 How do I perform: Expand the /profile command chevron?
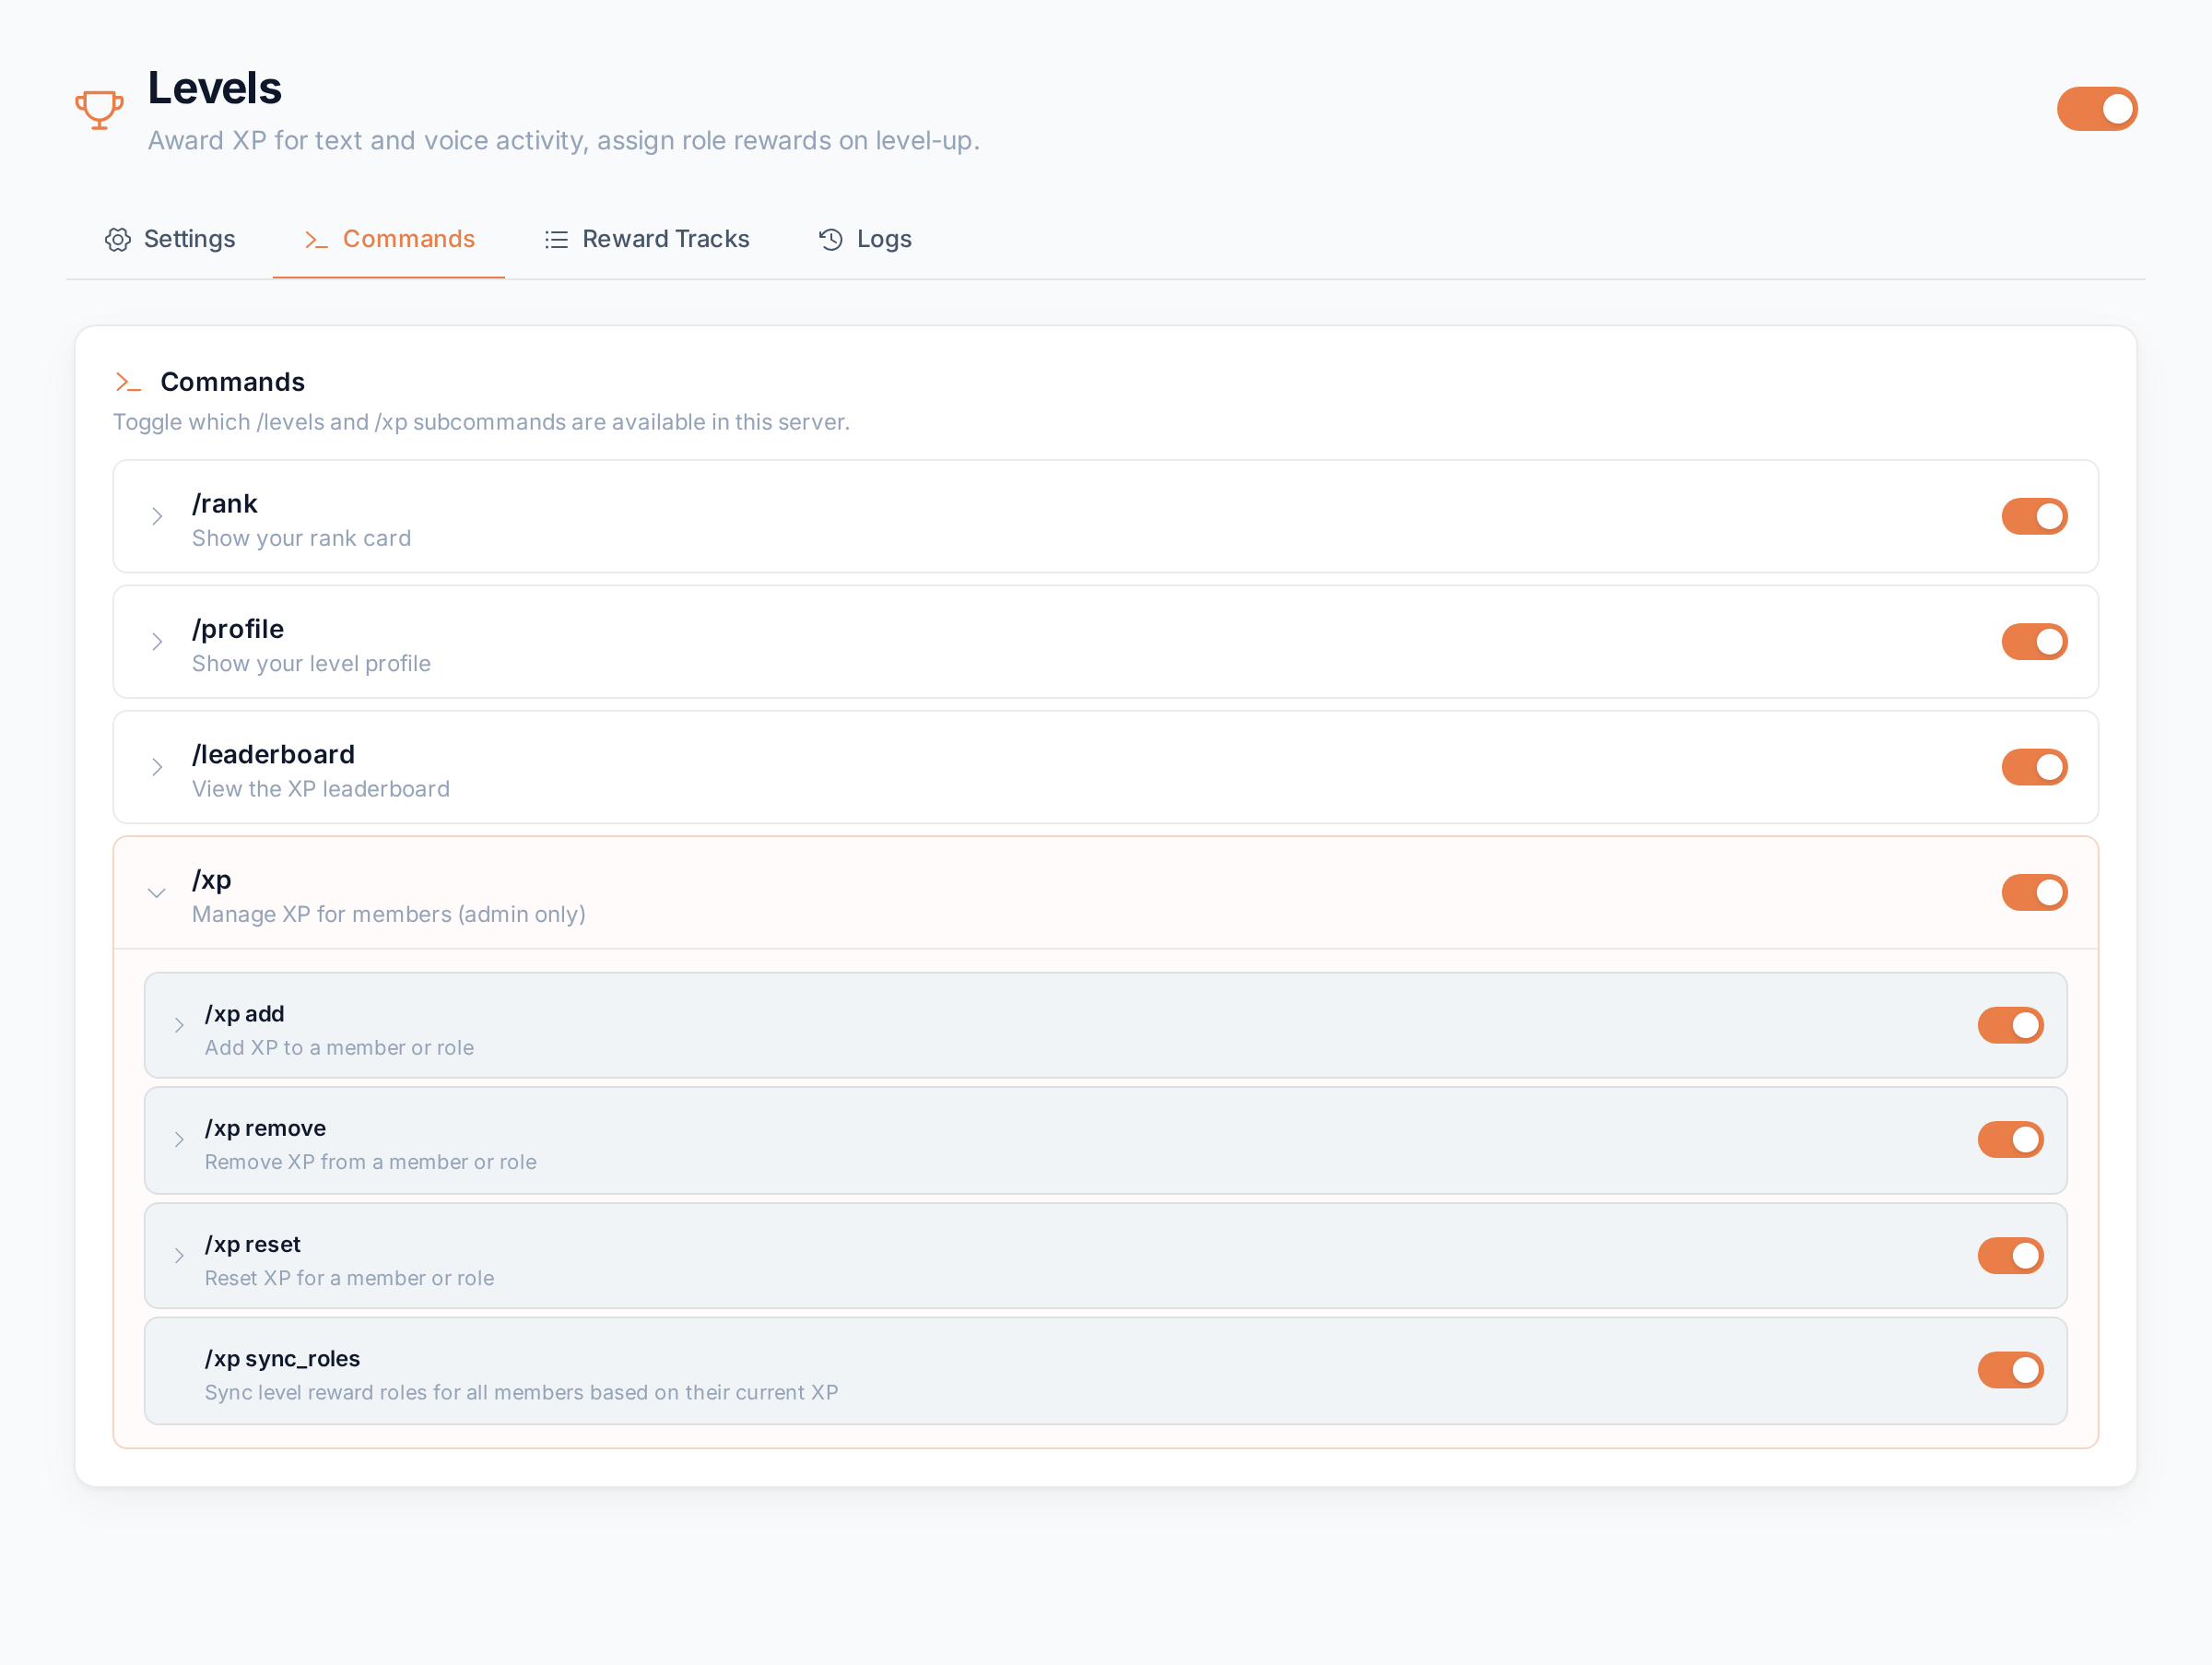click(x=157, y=642)
